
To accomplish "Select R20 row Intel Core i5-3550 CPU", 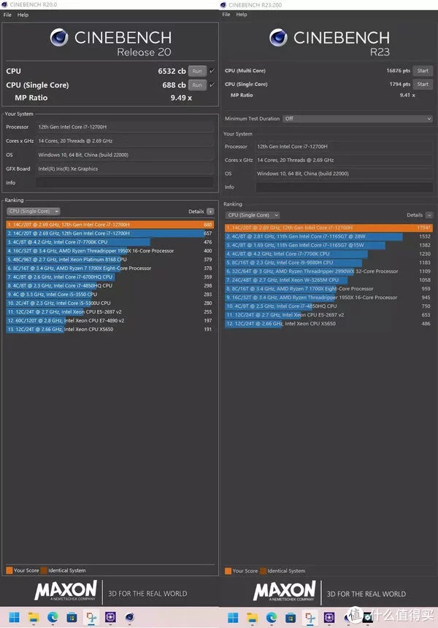I will tap(109, 295).
